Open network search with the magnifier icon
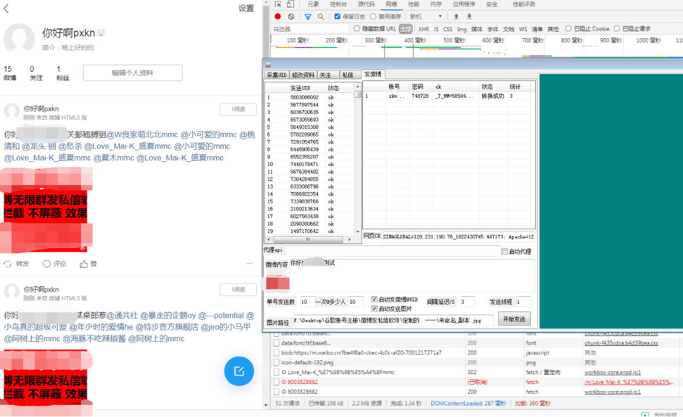Viewport: 683px width, 417px height. 321,17
